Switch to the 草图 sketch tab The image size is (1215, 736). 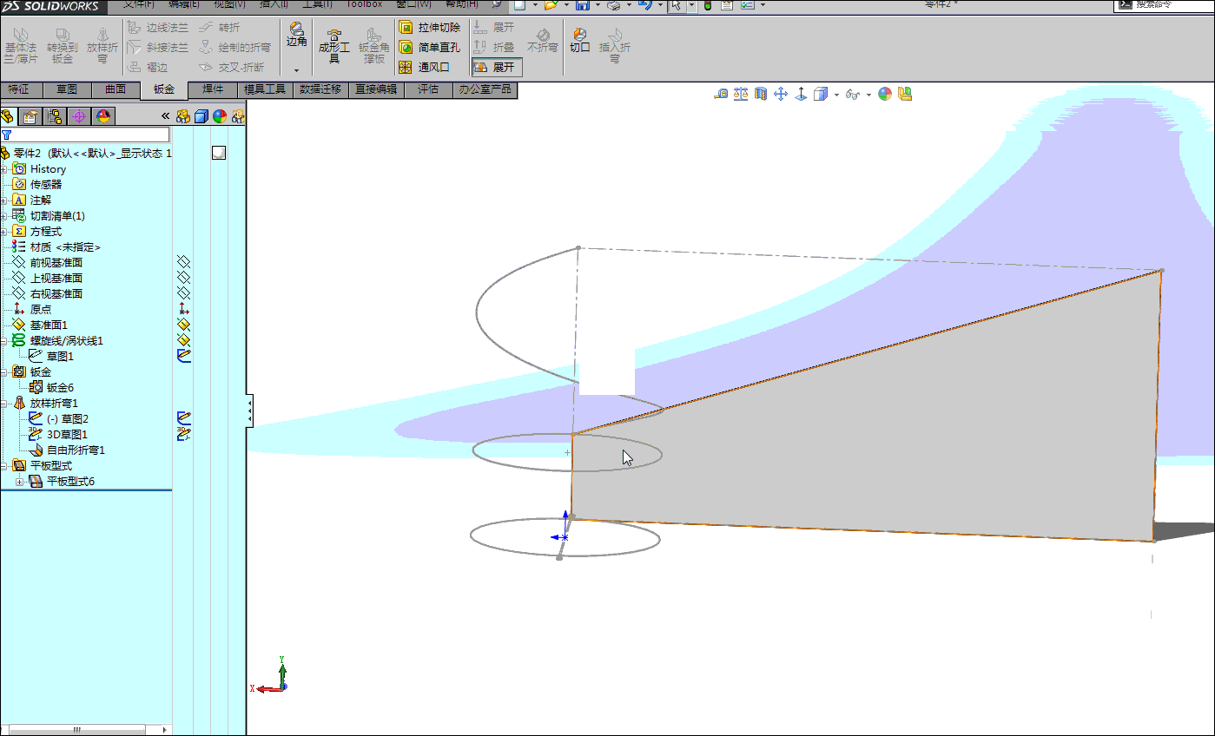67,89
